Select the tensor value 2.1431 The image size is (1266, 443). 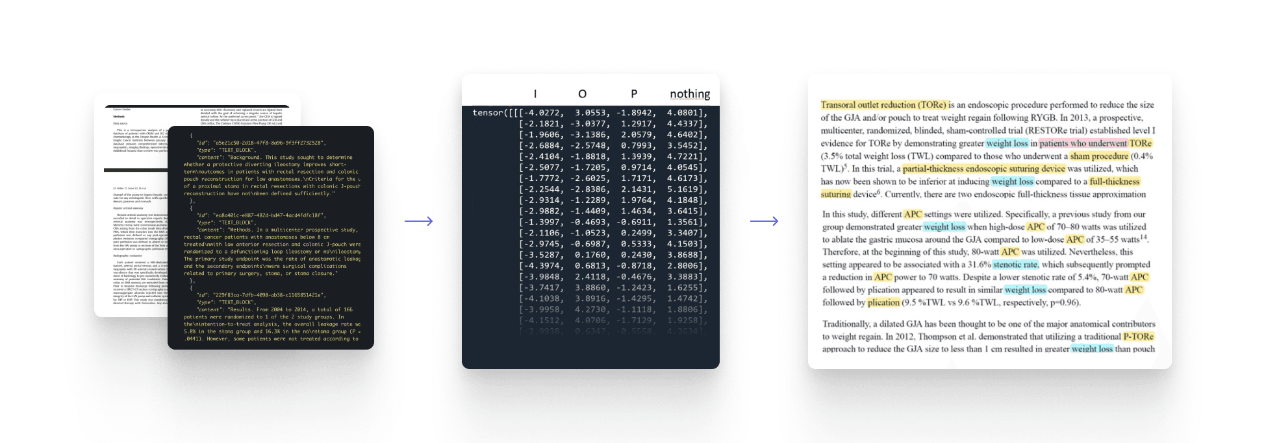pyautogui.click(x=638, y=189)
